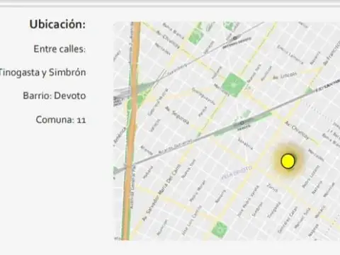Click the 'José Luis Cantilo' street label
340x255 pixels.
[x=191, y=220]
